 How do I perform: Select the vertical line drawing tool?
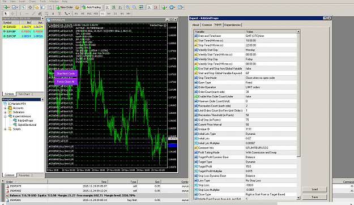click(x=20, y=14)
